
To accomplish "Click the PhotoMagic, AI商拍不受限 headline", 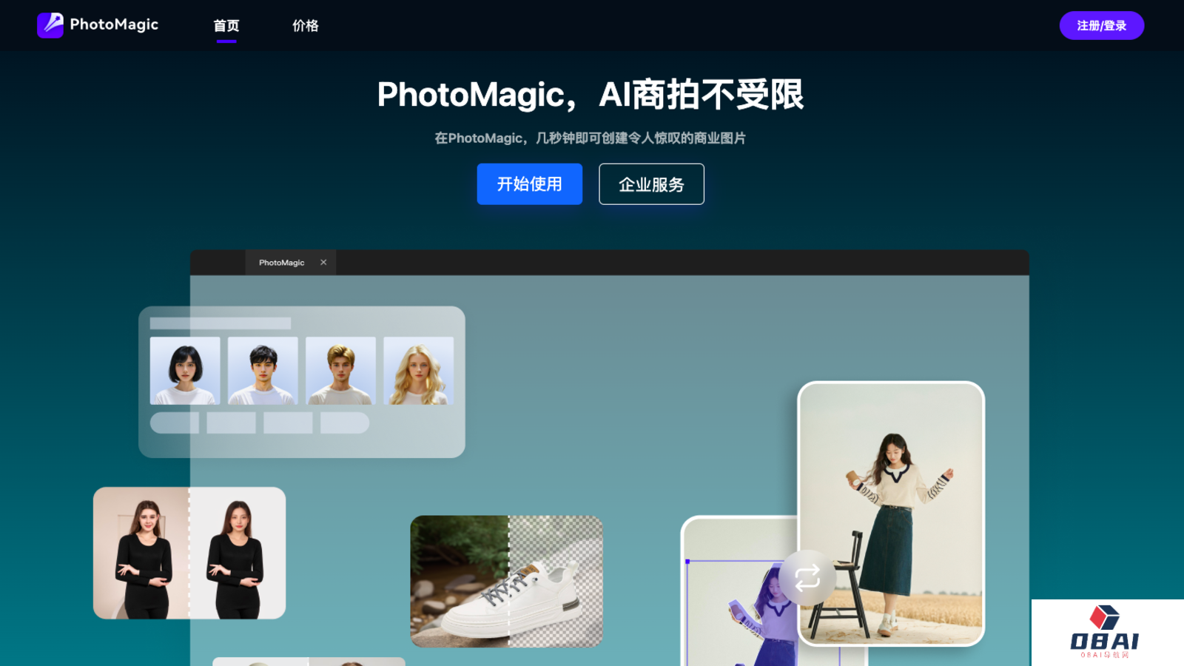I will pyautogui.click(x=591, y=95).
